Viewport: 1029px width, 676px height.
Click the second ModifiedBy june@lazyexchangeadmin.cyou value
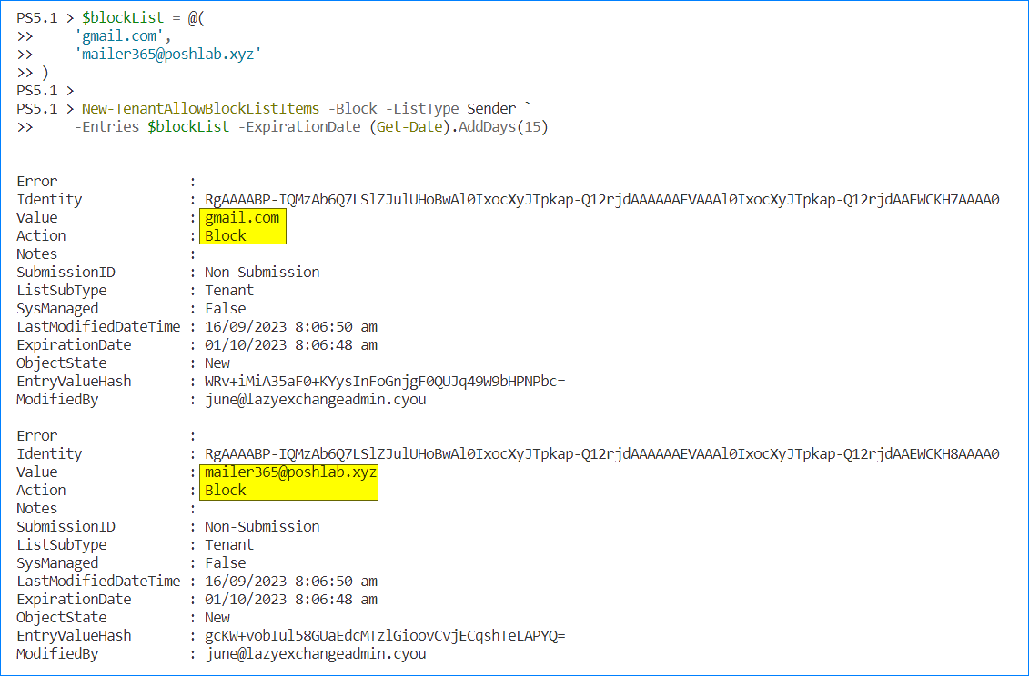coord(315,653)
